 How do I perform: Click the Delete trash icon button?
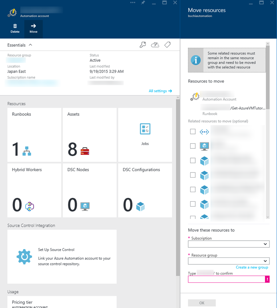[x=15, y=28]
